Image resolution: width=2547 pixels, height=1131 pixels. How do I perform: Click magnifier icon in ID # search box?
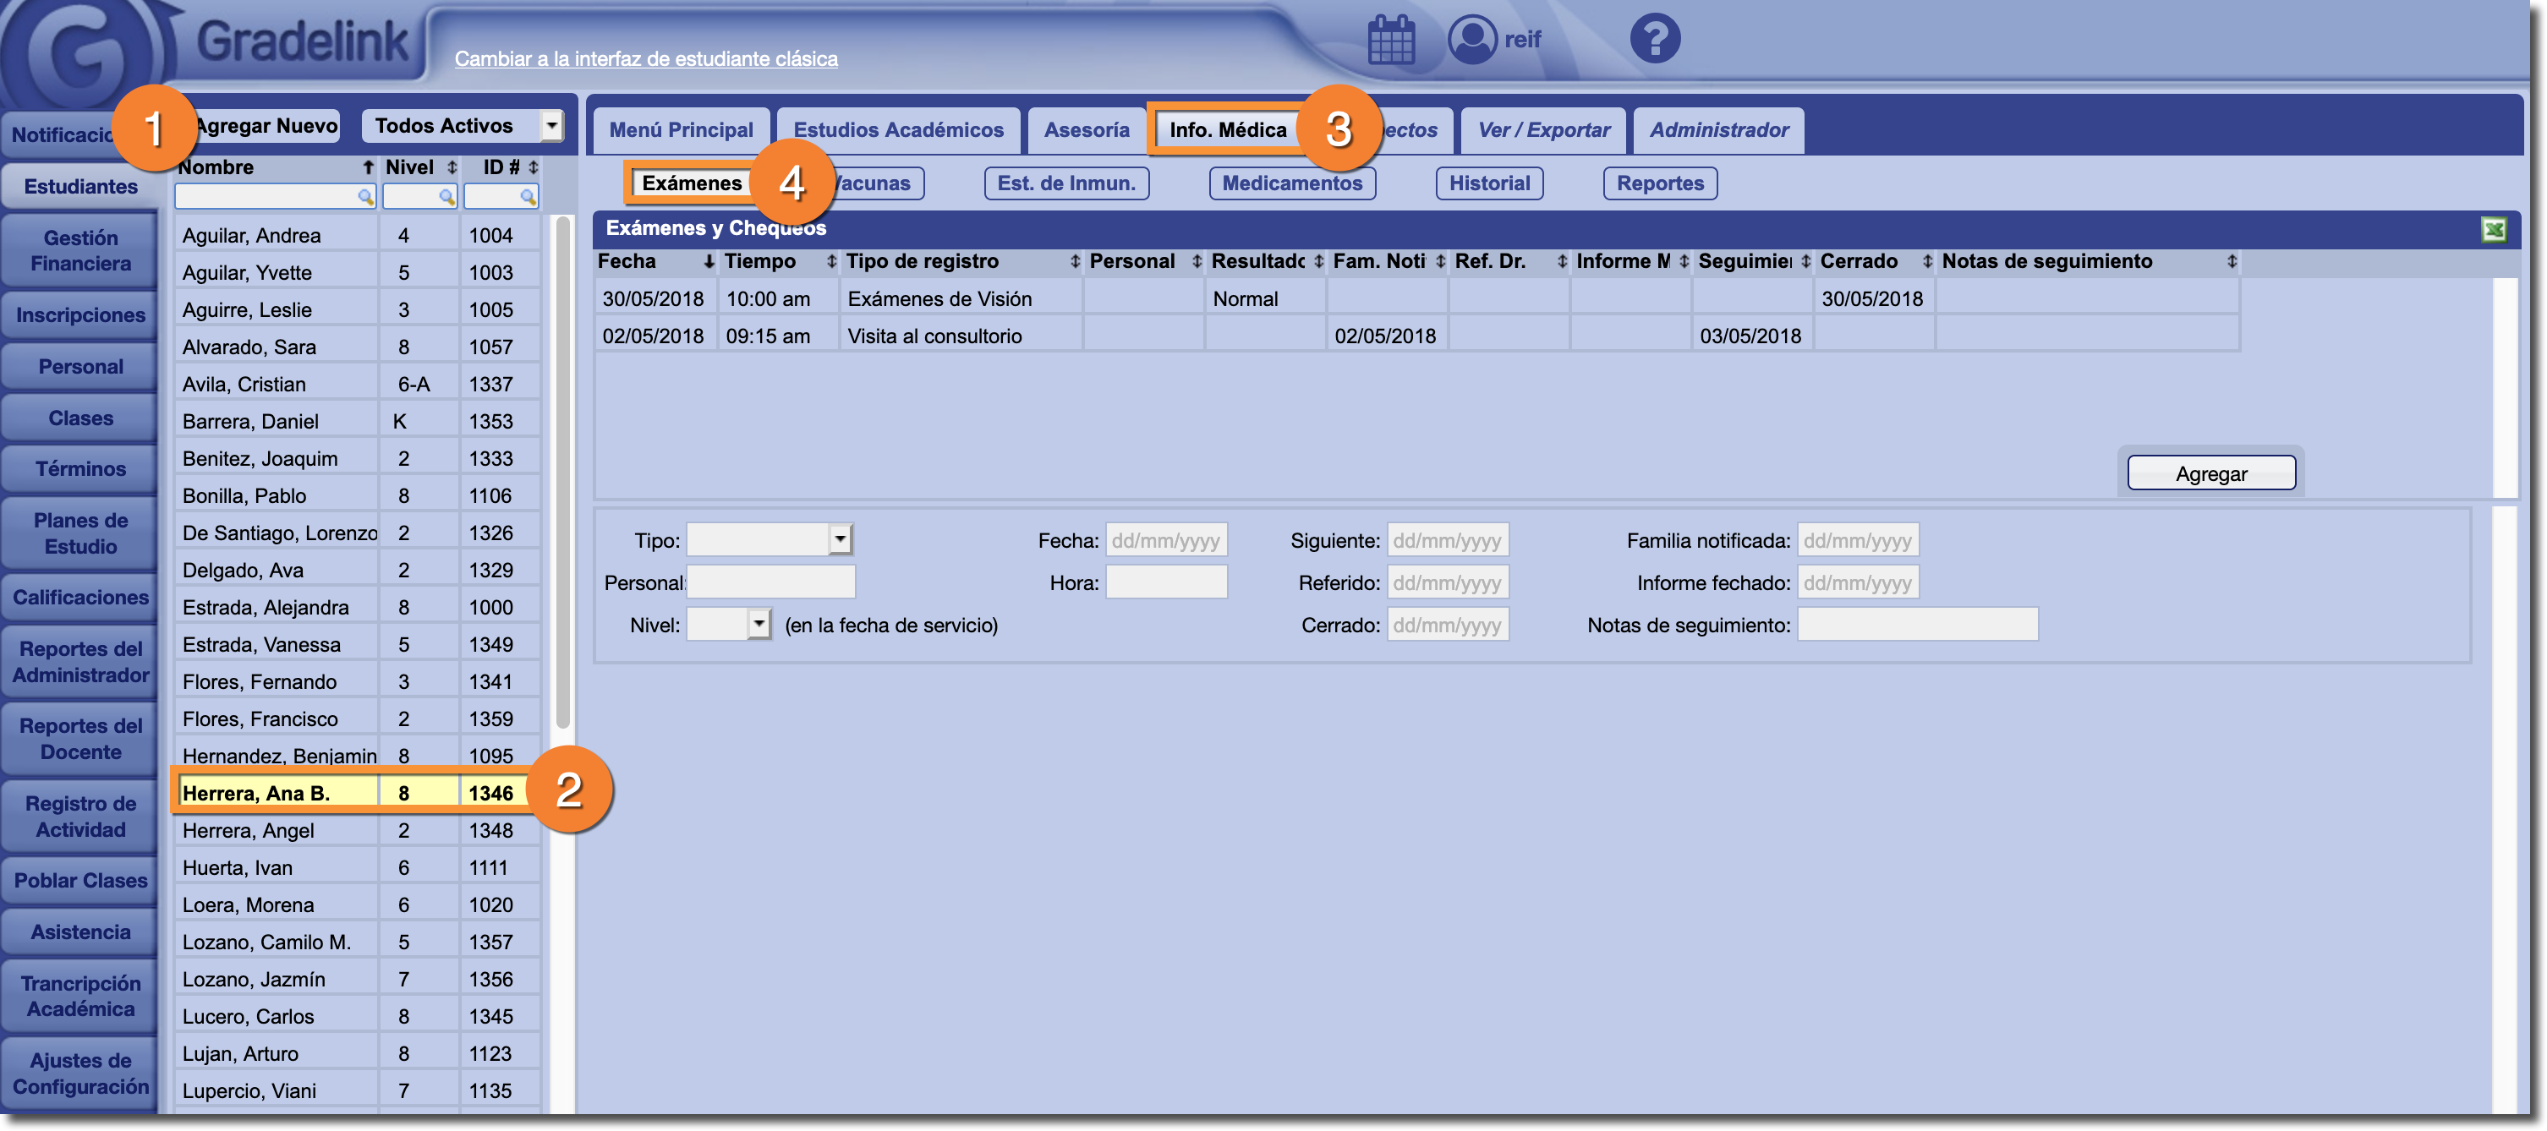[527, 197]
